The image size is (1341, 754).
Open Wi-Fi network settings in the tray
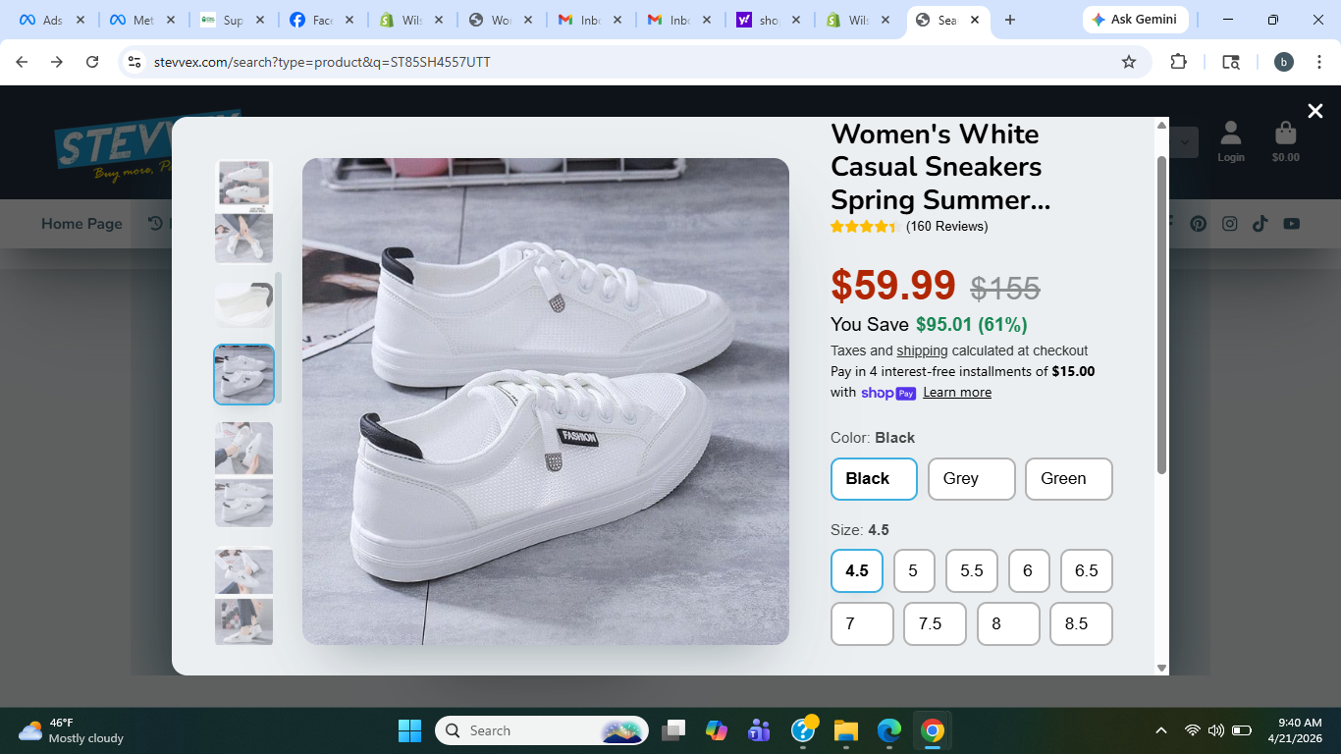click(x=1192, y=730)
